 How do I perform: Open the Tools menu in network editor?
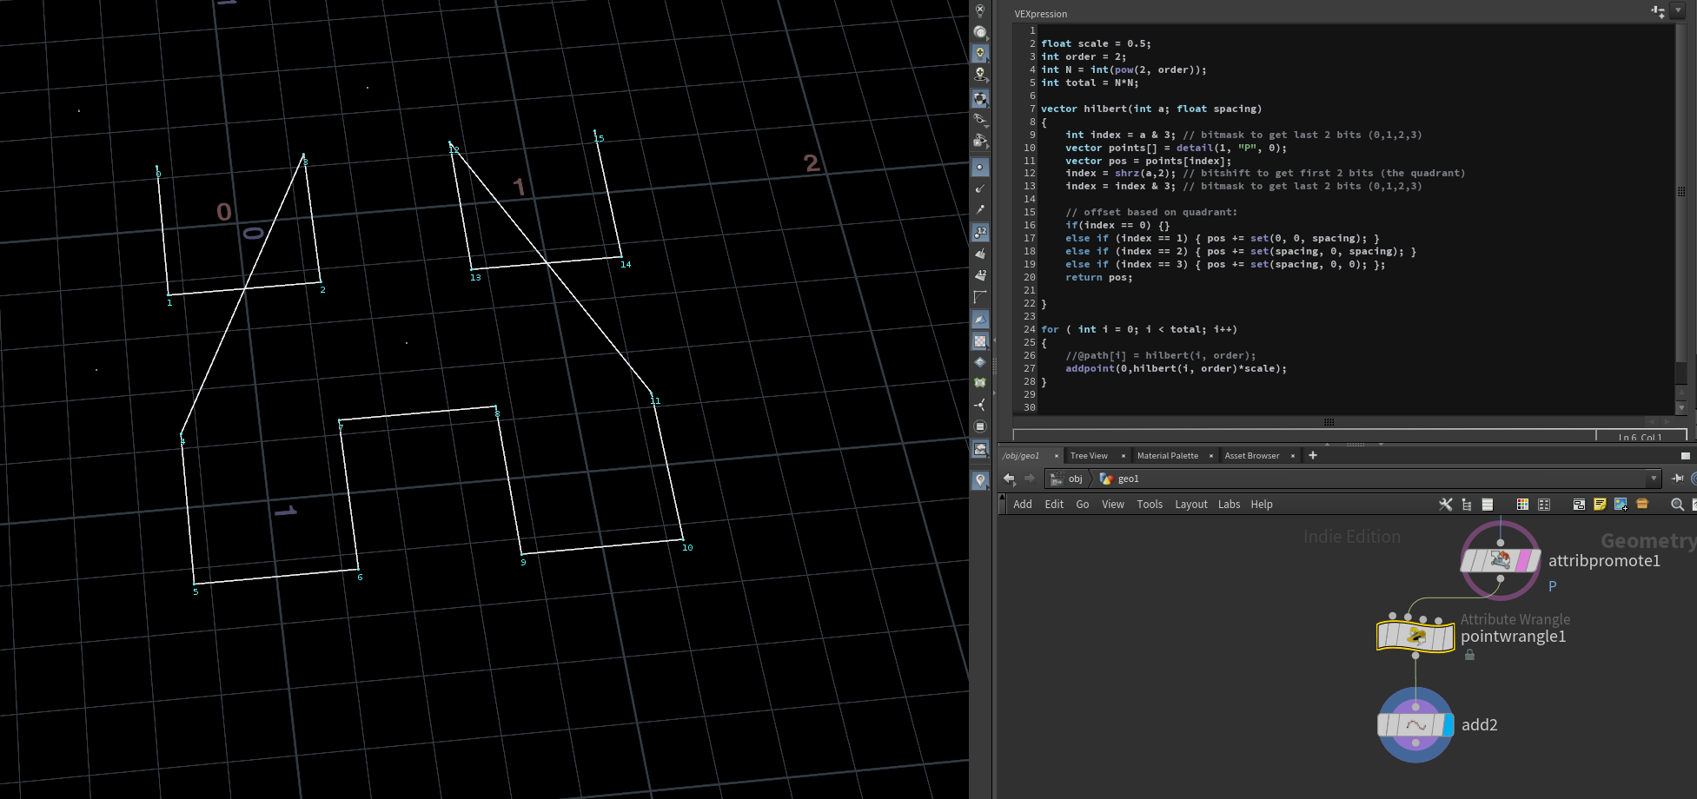[x=1150, y=505]
